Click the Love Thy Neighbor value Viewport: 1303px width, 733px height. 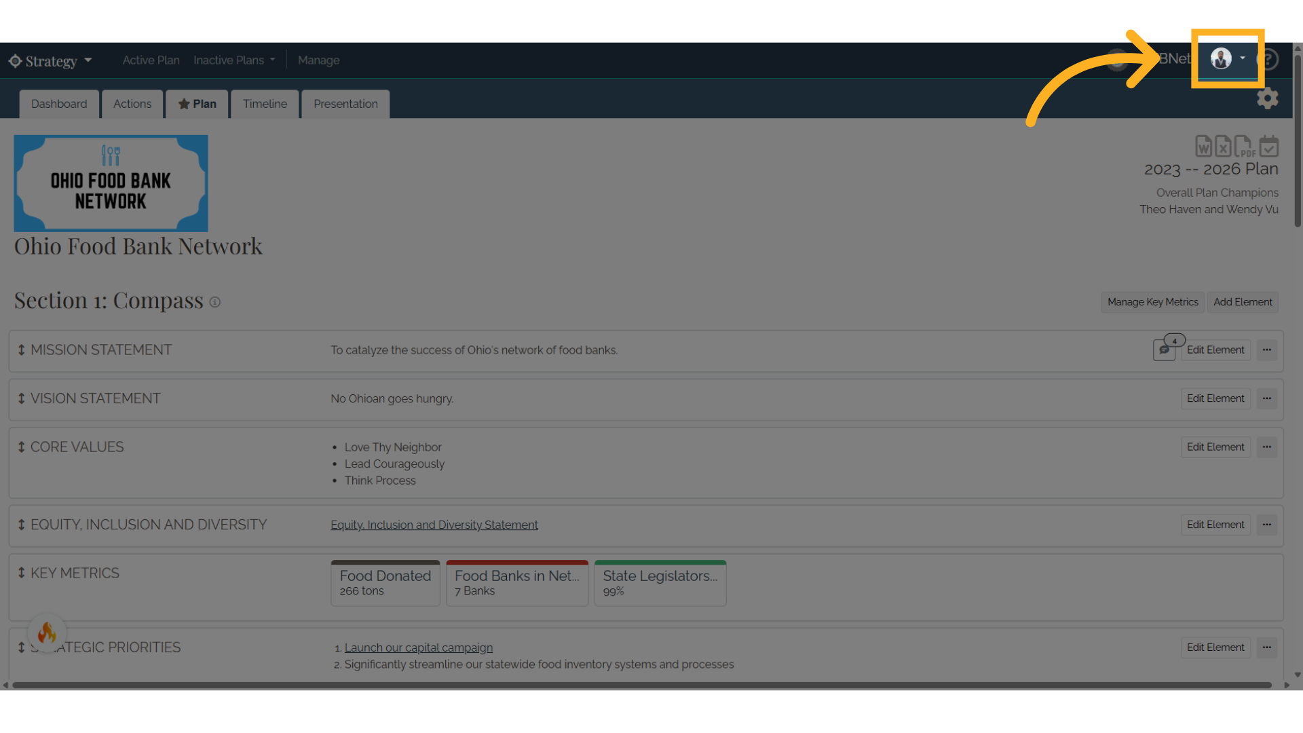pos(393,447)
